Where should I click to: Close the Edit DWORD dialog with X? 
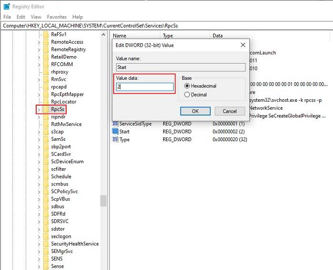(x=243, y=45)
